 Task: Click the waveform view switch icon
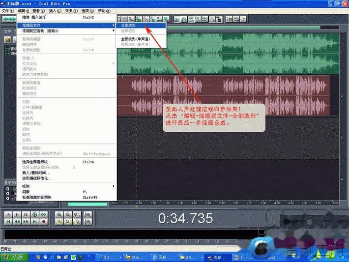9,19
